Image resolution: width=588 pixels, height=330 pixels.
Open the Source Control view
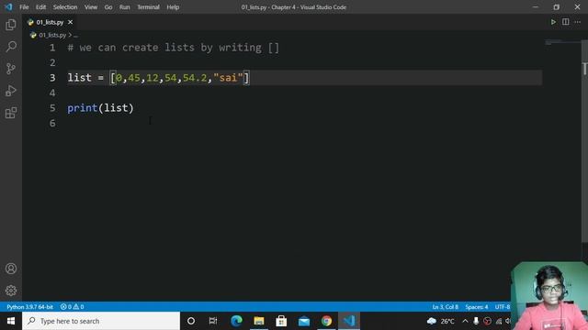(x=11, y=69)
